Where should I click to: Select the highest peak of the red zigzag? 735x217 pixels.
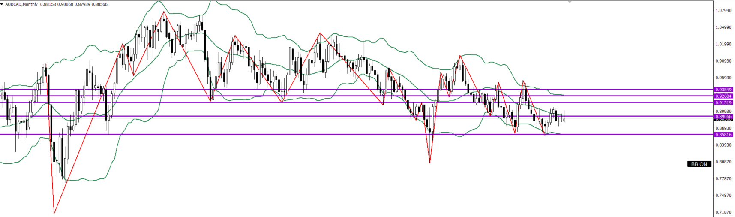[163, 12]
